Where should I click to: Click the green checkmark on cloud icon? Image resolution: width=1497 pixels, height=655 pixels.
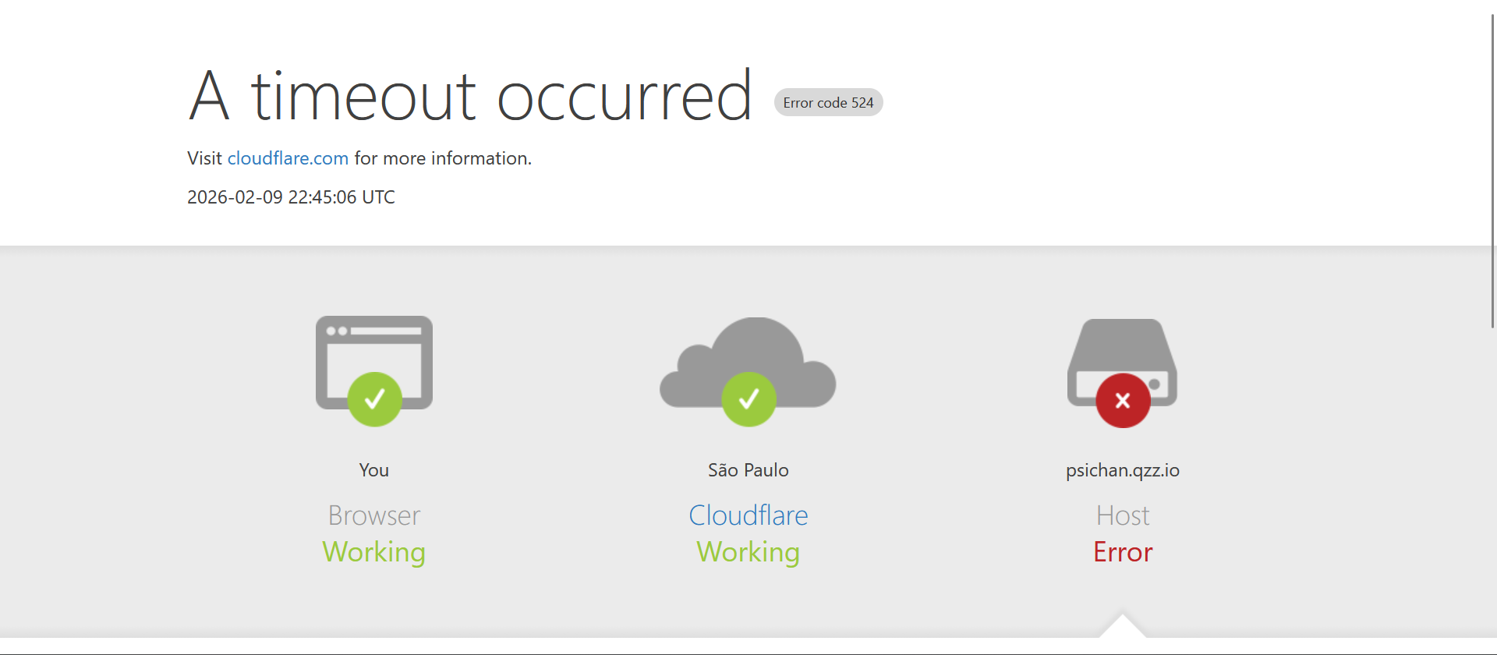pyautogui.click(x=749, y=399)
